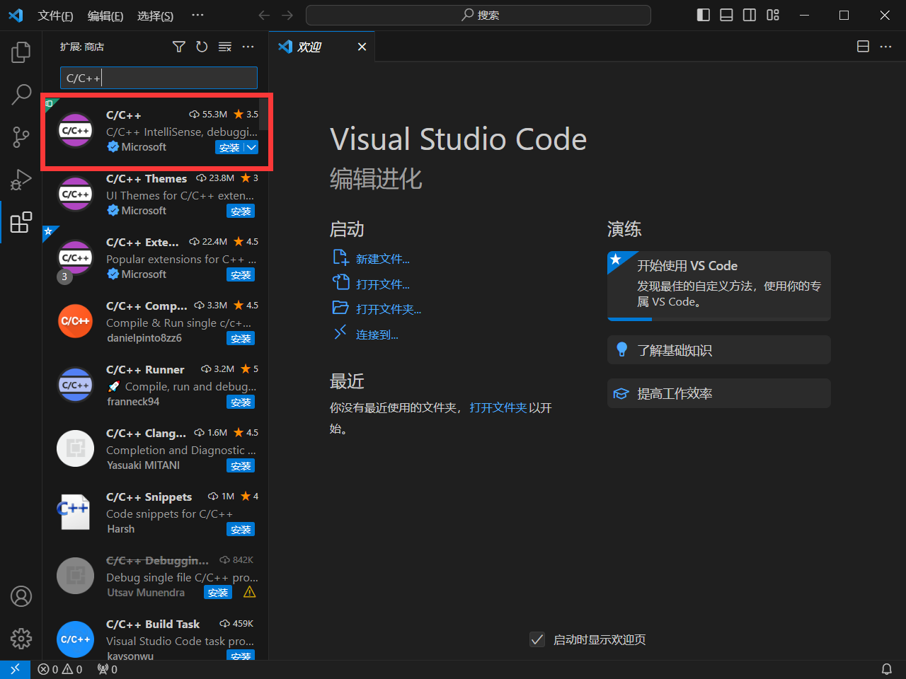Open the Extensions view in activity bar
906x679 pixels.
click(x=21, y=222)
